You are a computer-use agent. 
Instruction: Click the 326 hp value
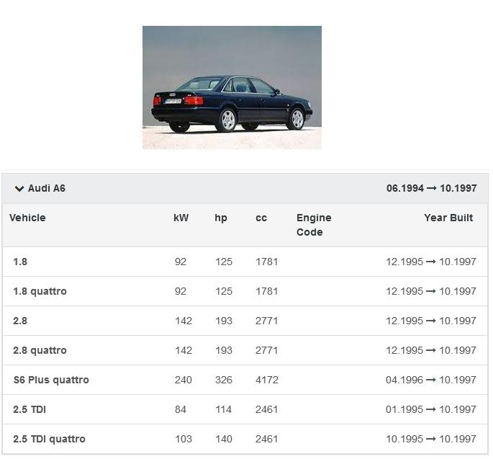coord(224,380)
